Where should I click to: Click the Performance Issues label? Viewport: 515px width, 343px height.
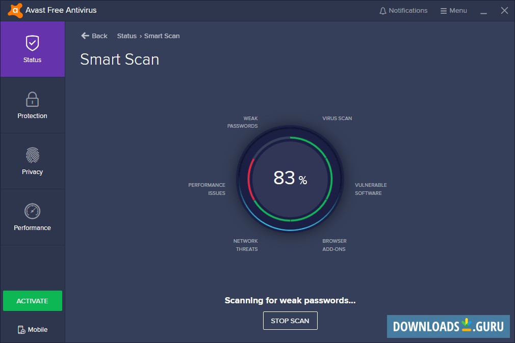click(207, 189)
